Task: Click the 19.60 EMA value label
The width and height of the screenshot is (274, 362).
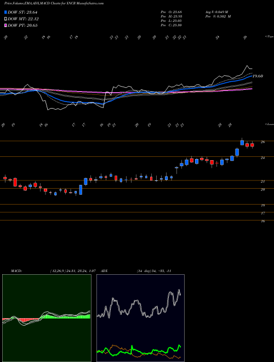Action: click(258, 76)
